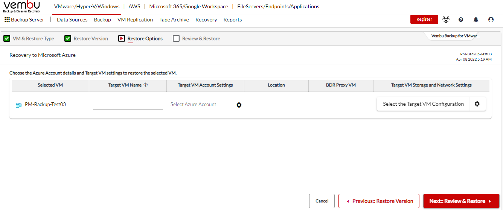
Task: Click the Review & Restore step checkbox
Action: pos(176,38)
